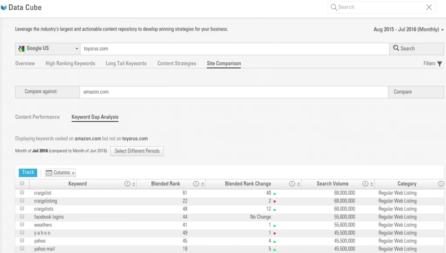Check the craigslist row checkbox
Viewport: 446px width, 253px height.
22,192
